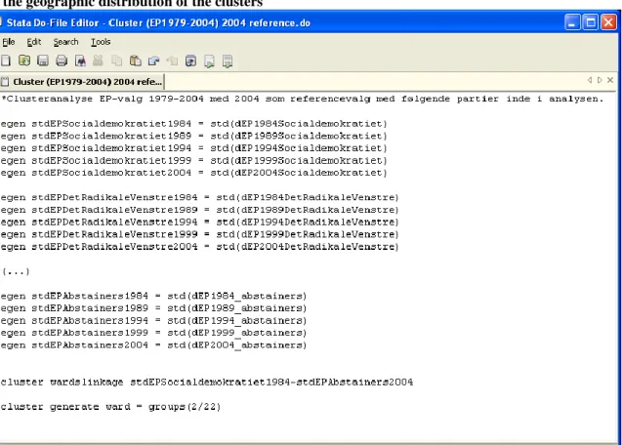Click line egen stdEPSocialdemokratiet1989
622x445 pixels.
tap(193, 136)
